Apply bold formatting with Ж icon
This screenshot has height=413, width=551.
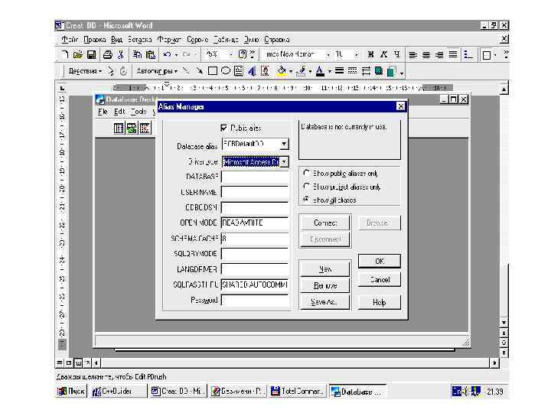[370, 54]
